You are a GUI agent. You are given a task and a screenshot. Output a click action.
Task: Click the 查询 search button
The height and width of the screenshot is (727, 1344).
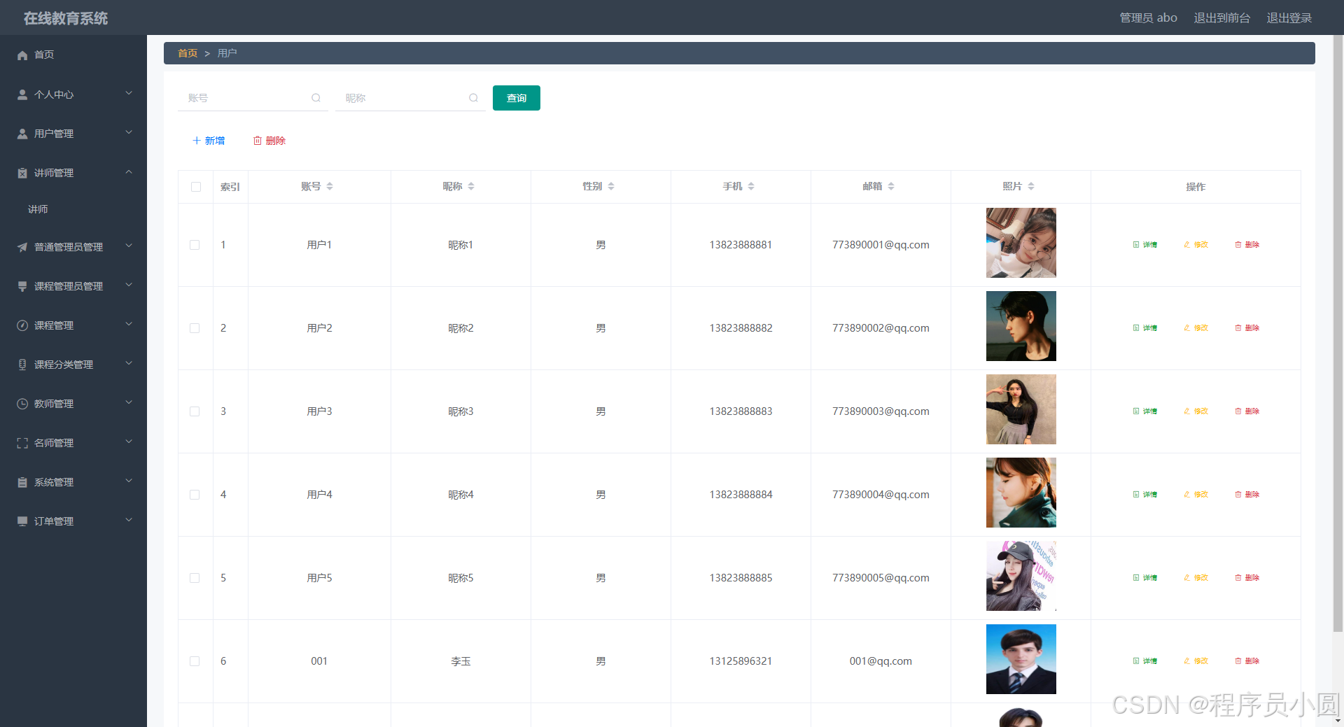tap(517, 98)
